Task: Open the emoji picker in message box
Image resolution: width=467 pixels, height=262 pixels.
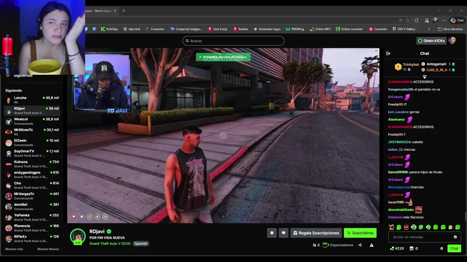Action: tap(455, 237)
